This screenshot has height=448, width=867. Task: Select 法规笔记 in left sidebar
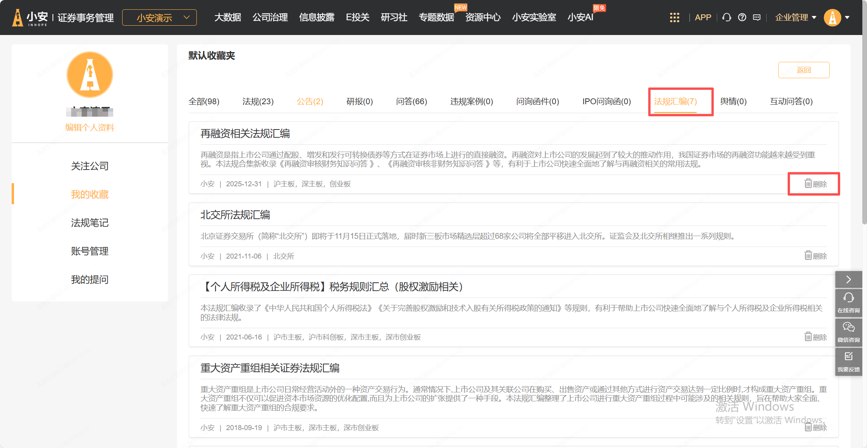click(89, 223)
